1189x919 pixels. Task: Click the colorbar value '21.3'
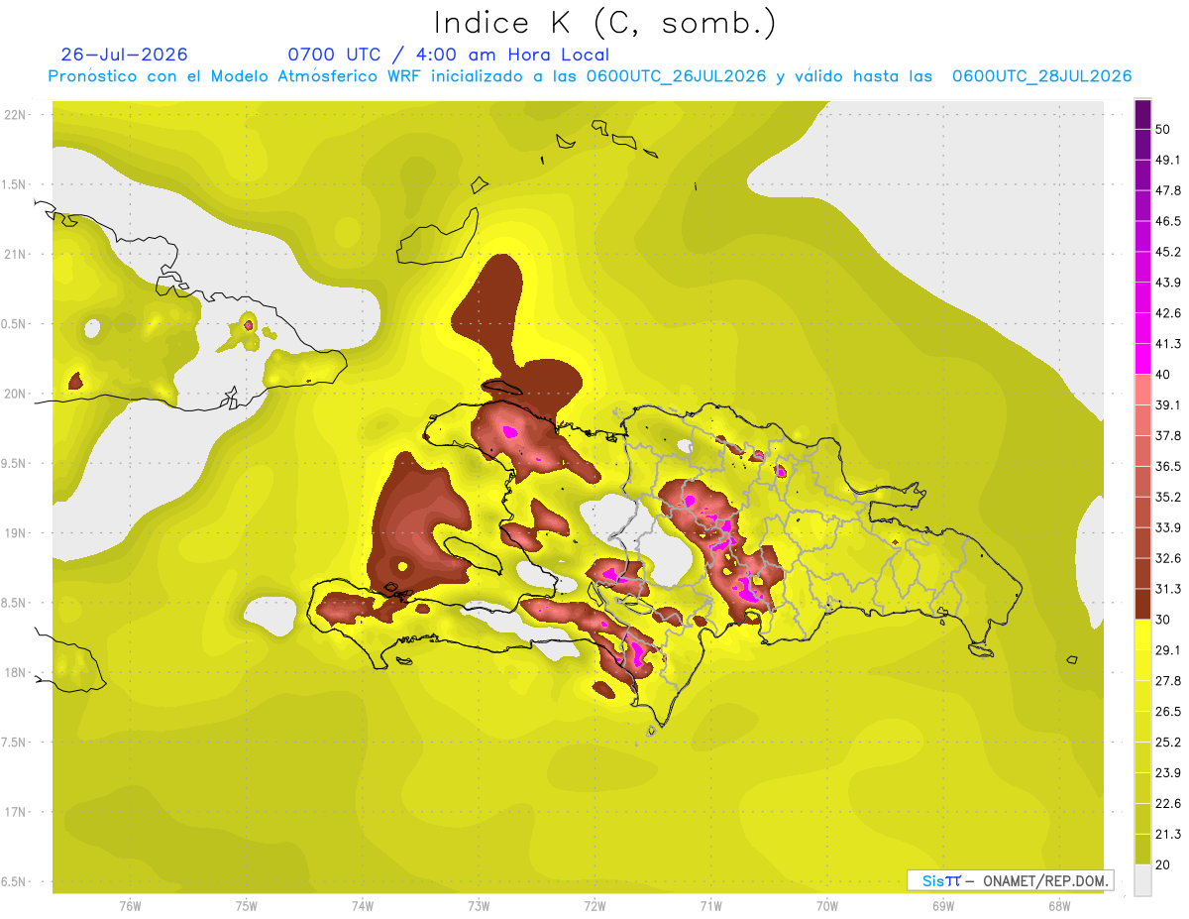(1167, 835)
